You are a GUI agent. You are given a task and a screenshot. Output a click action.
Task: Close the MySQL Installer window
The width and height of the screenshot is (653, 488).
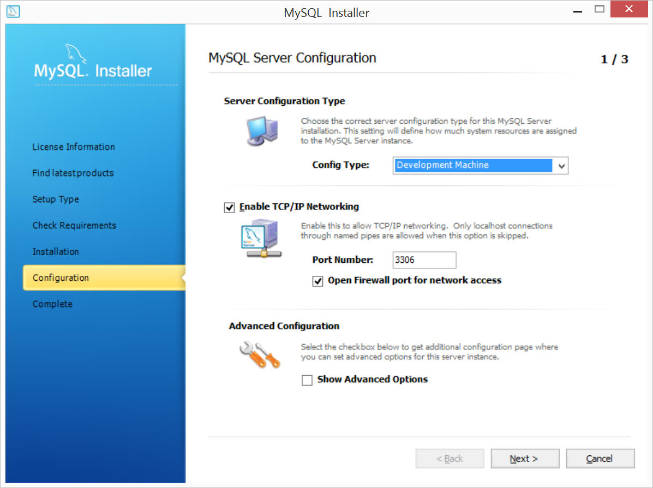coord(629,9)
